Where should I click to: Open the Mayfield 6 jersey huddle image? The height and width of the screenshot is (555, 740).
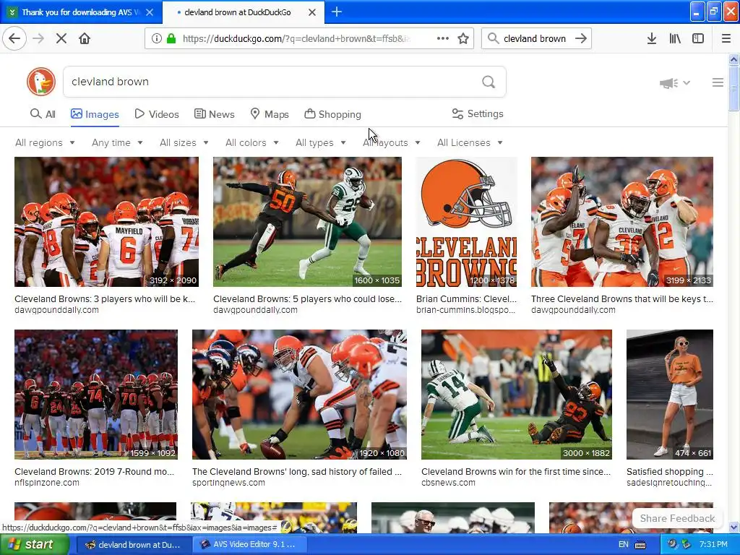coord(107,222)
